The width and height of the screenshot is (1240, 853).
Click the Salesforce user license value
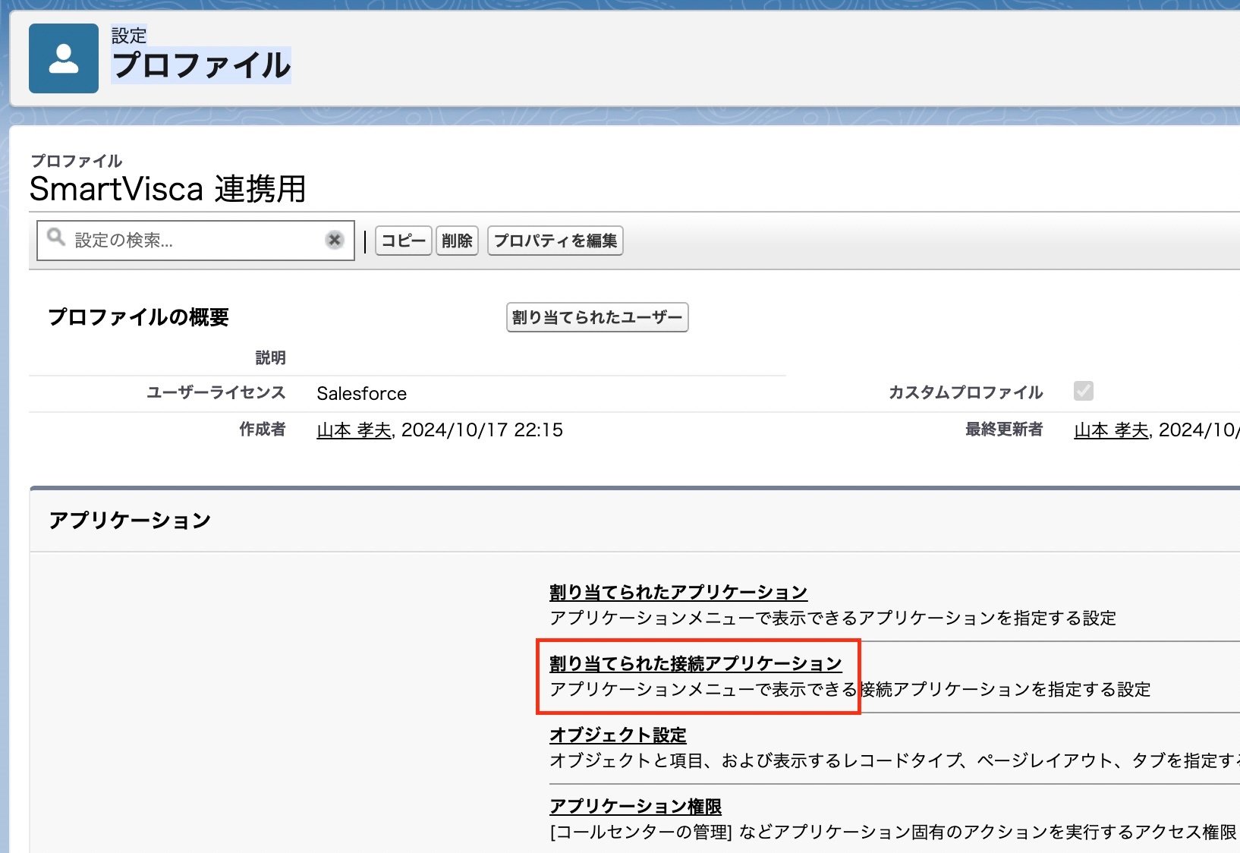(x=361, y=393)
